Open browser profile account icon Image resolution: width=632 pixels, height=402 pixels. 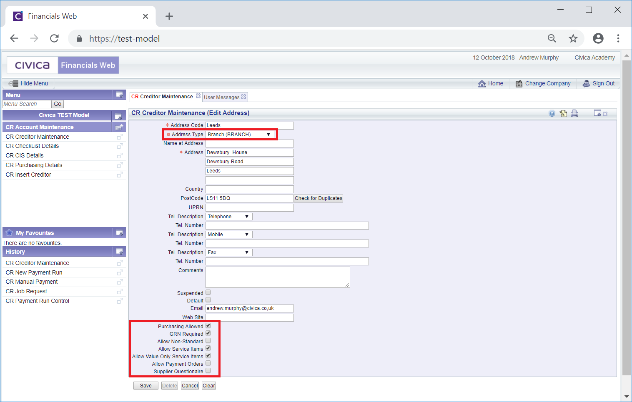coord(598,38)
